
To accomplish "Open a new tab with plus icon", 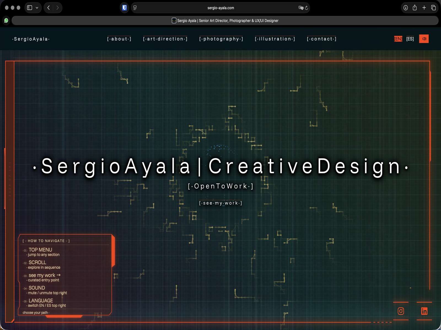I will [424, 8].
